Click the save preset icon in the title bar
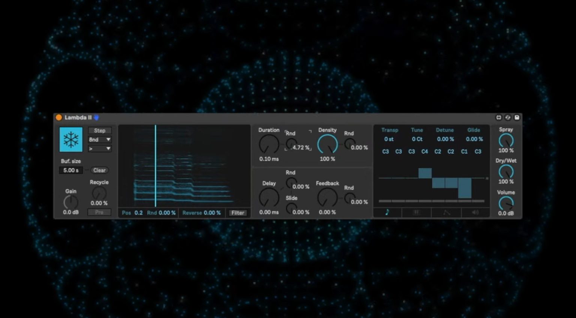The width and height of the screenshot is (576, 318). pyautogui.click(x=518, y=117)
